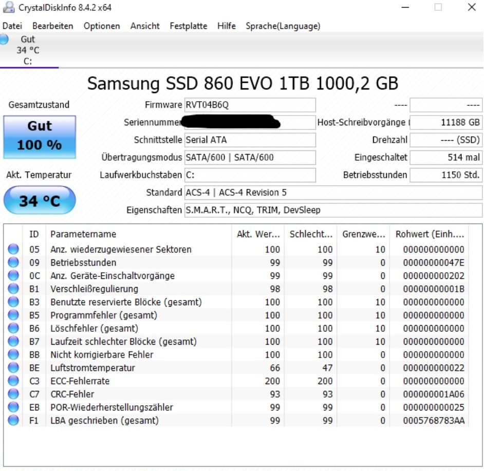Viewport: 484px width, 471px height.
Task: Select the C: drive tab label
Action: 28,61
